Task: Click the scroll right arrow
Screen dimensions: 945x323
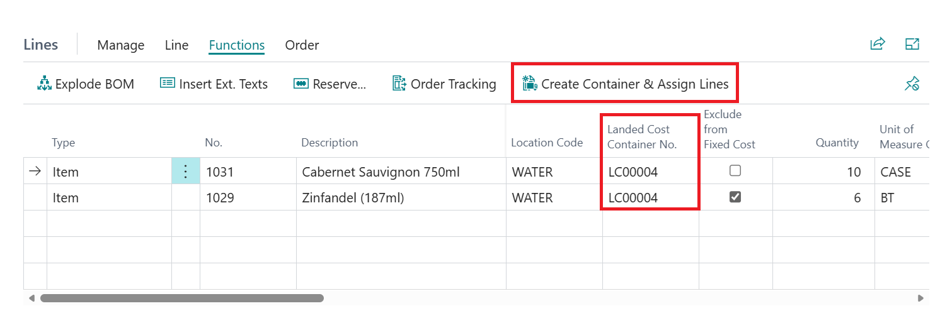Action: coord(920,298)
